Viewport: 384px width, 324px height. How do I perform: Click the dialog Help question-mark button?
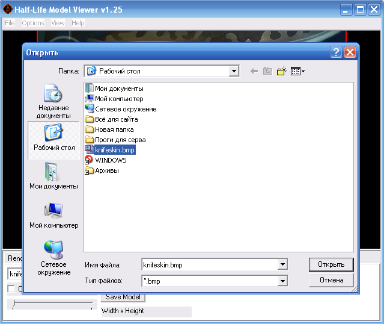337,52
